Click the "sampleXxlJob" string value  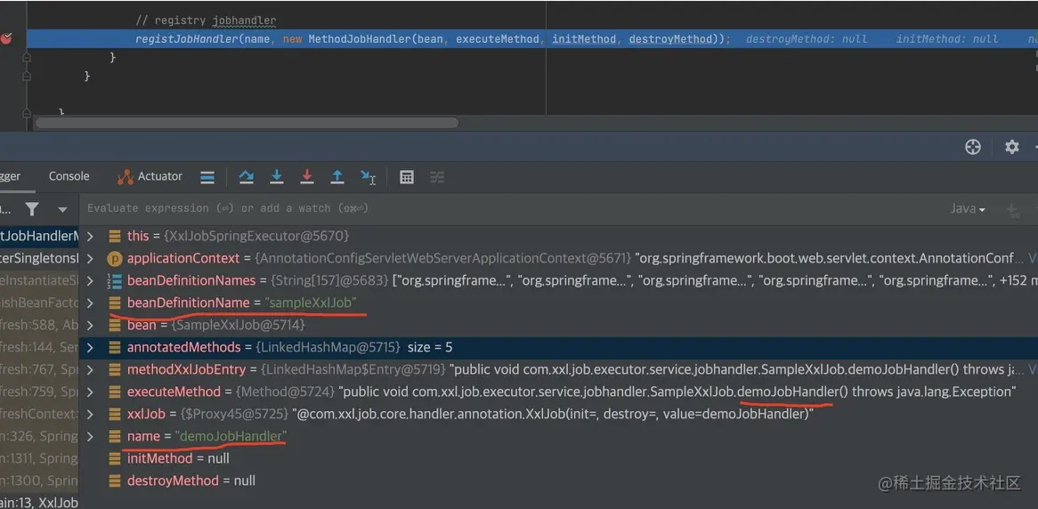coord(311,303)
